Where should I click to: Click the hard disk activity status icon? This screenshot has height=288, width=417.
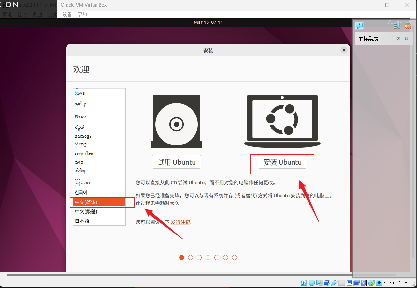click(304, 283)
